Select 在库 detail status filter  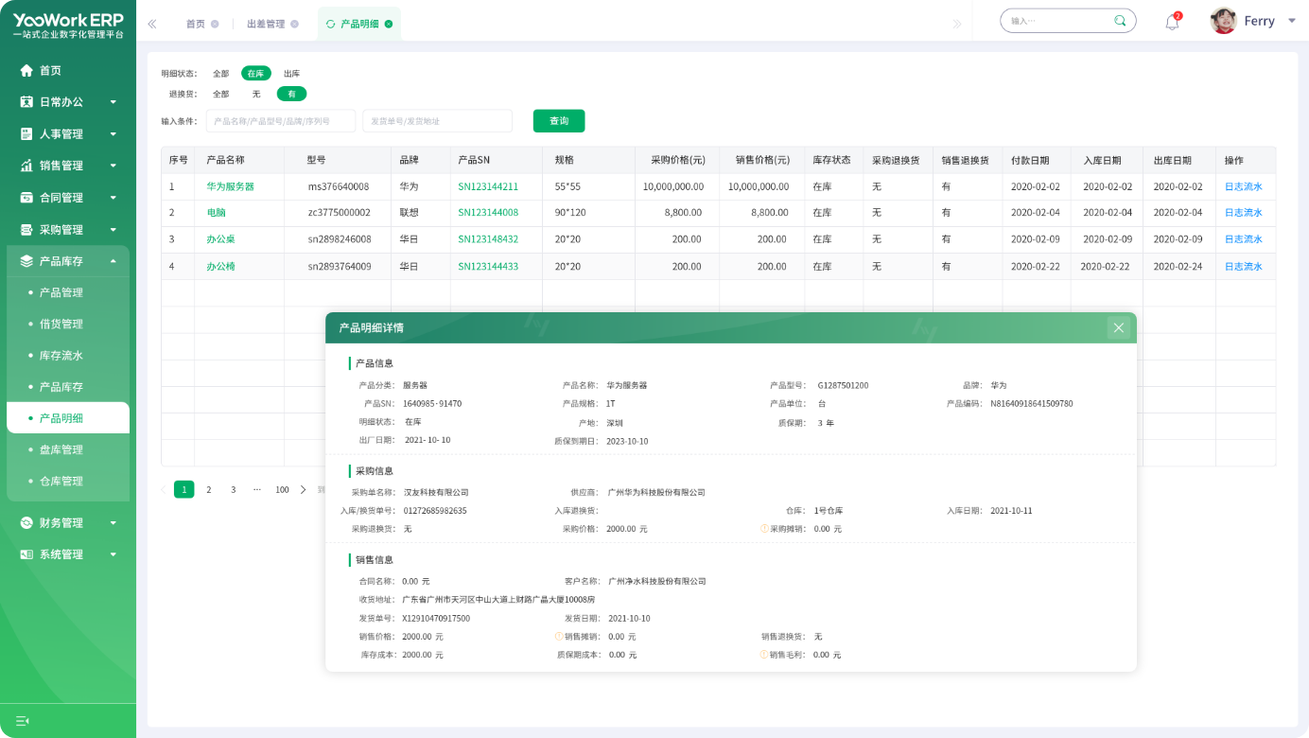(255, 73)
